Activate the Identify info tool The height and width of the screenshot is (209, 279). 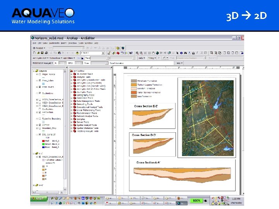181,53
